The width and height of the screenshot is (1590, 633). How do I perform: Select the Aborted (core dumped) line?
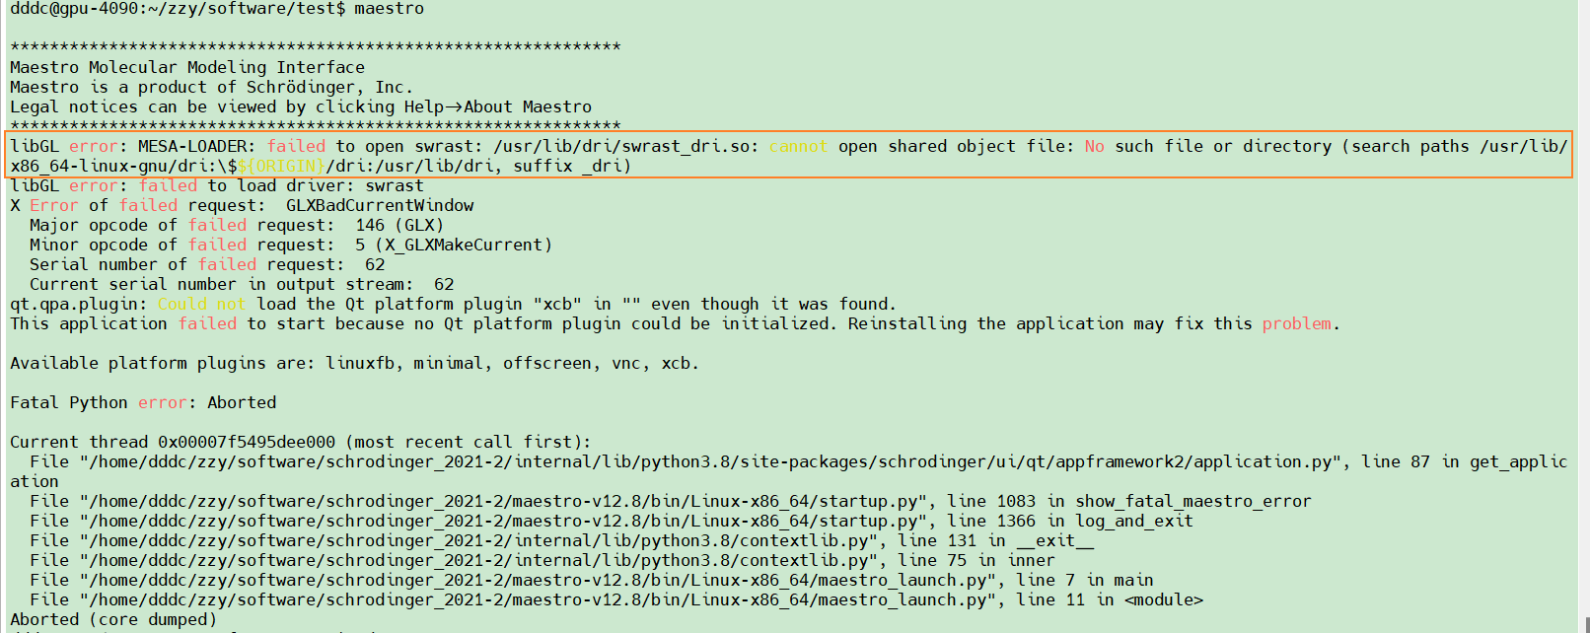tap(113, 619)
